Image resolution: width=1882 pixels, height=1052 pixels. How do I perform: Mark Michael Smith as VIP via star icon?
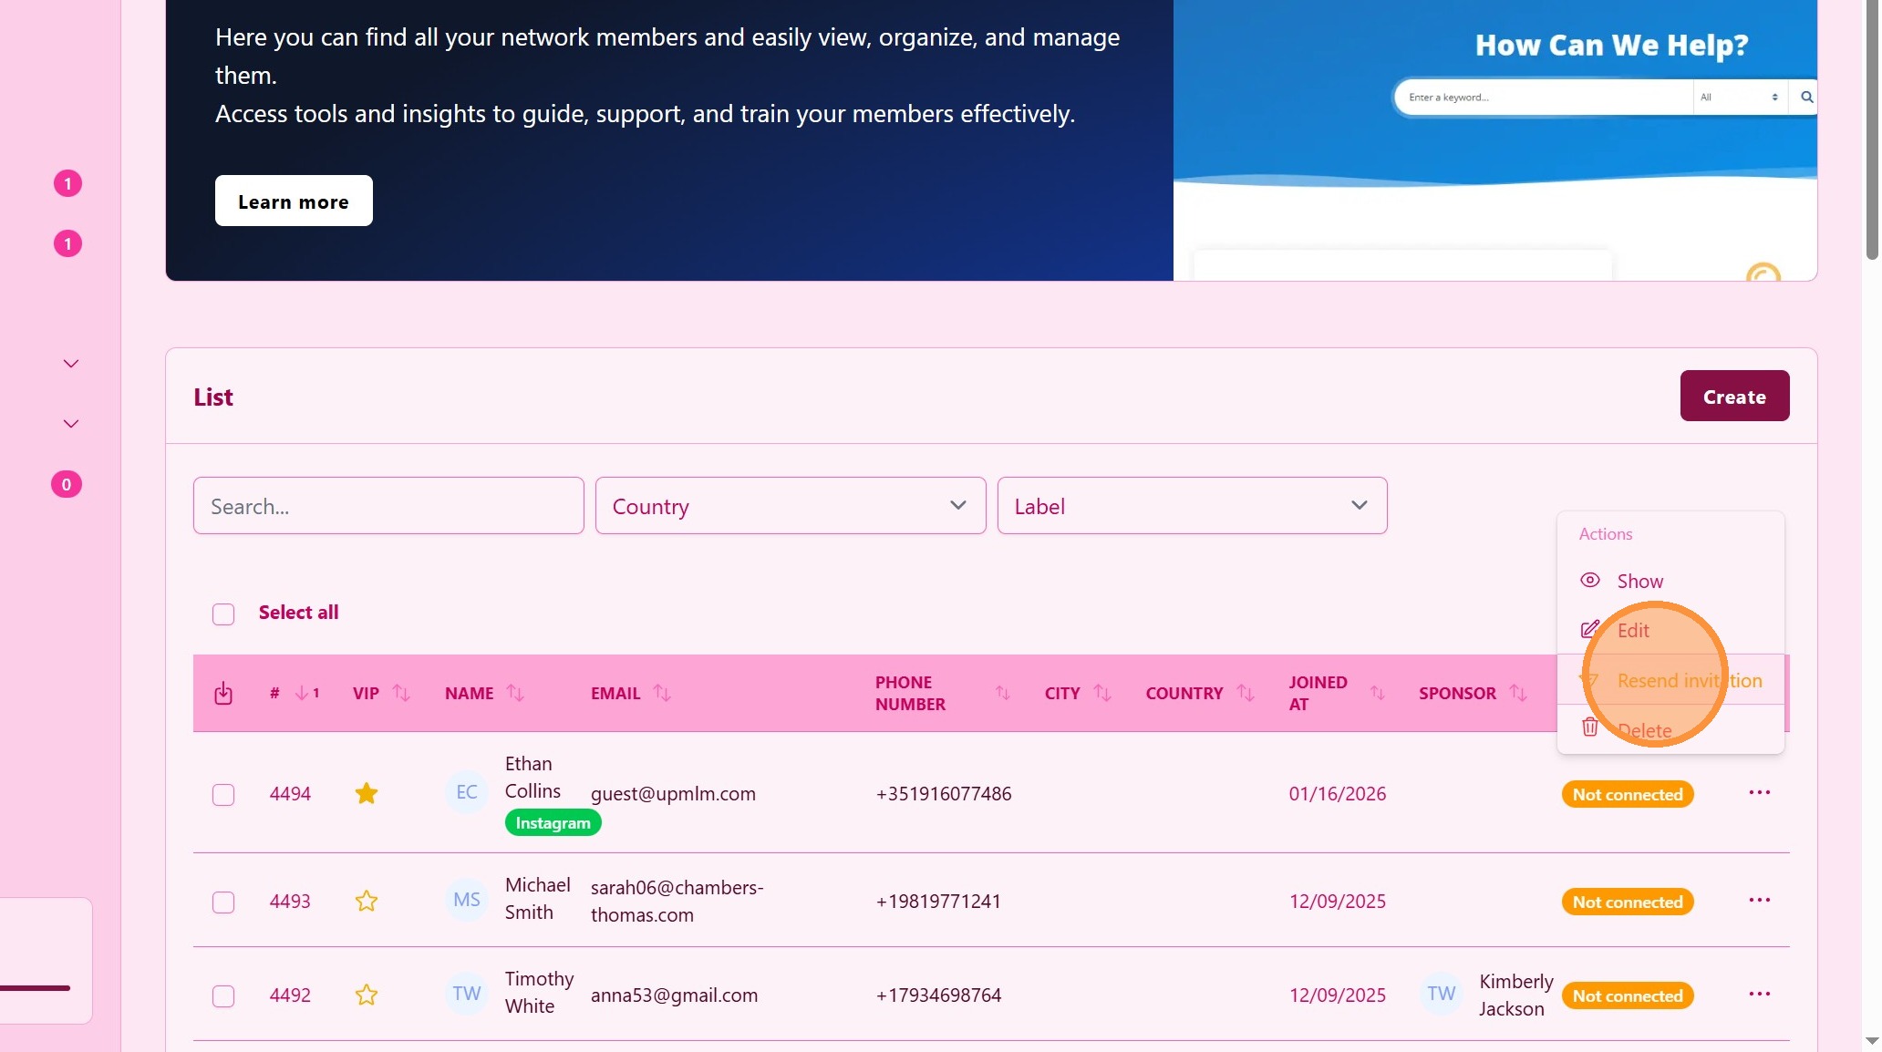[367, 902]
